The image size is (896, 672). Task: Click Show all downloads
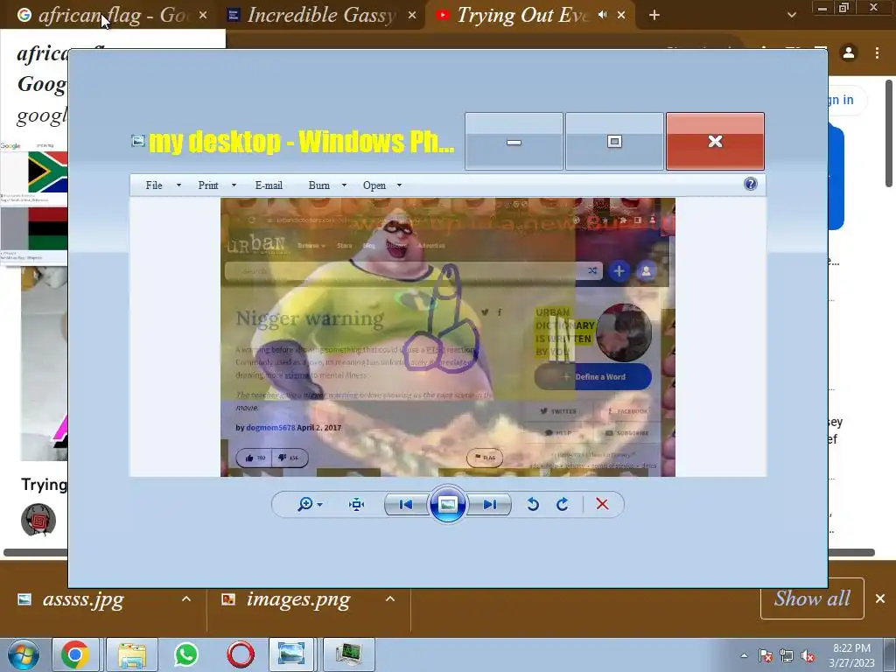(x=812, y=598)
